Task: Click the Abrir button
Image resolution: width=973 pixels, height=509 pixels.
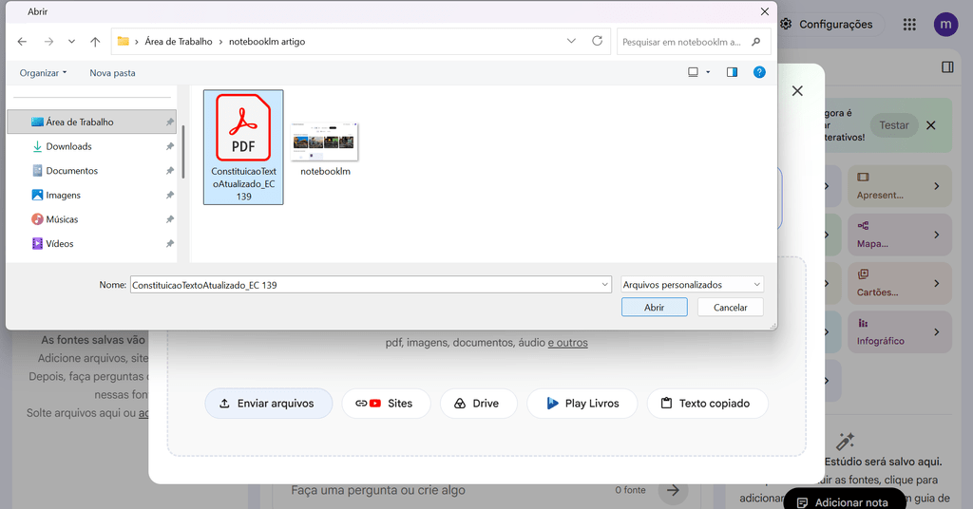Action: [x=654, y=307]
